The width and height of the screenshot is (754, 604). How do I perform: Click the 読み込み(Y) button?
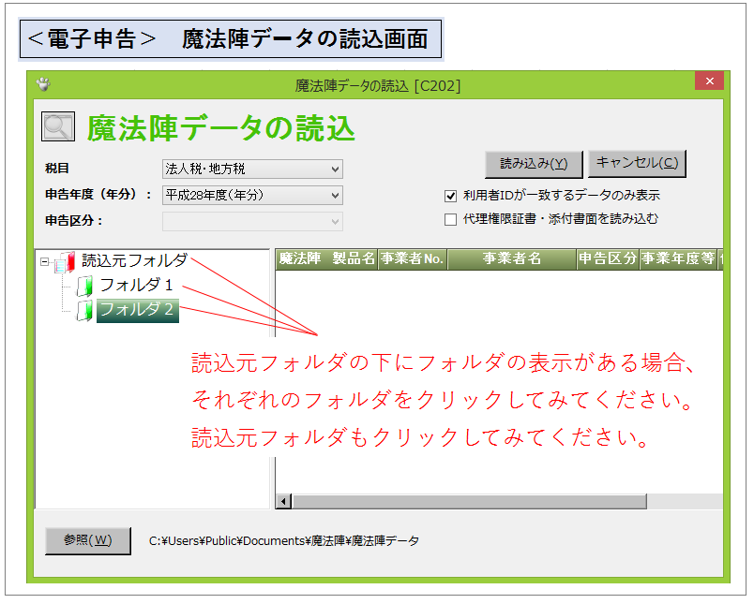534,164
